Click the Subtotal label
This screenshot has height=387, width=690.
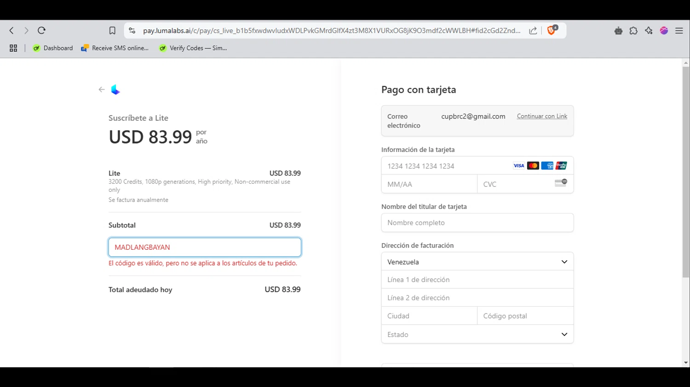tap(122, 225)
